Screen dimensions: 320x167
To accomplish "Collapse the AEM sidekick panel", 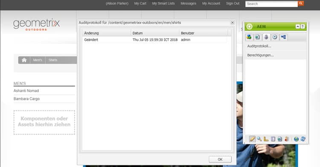I will [298, 26].
